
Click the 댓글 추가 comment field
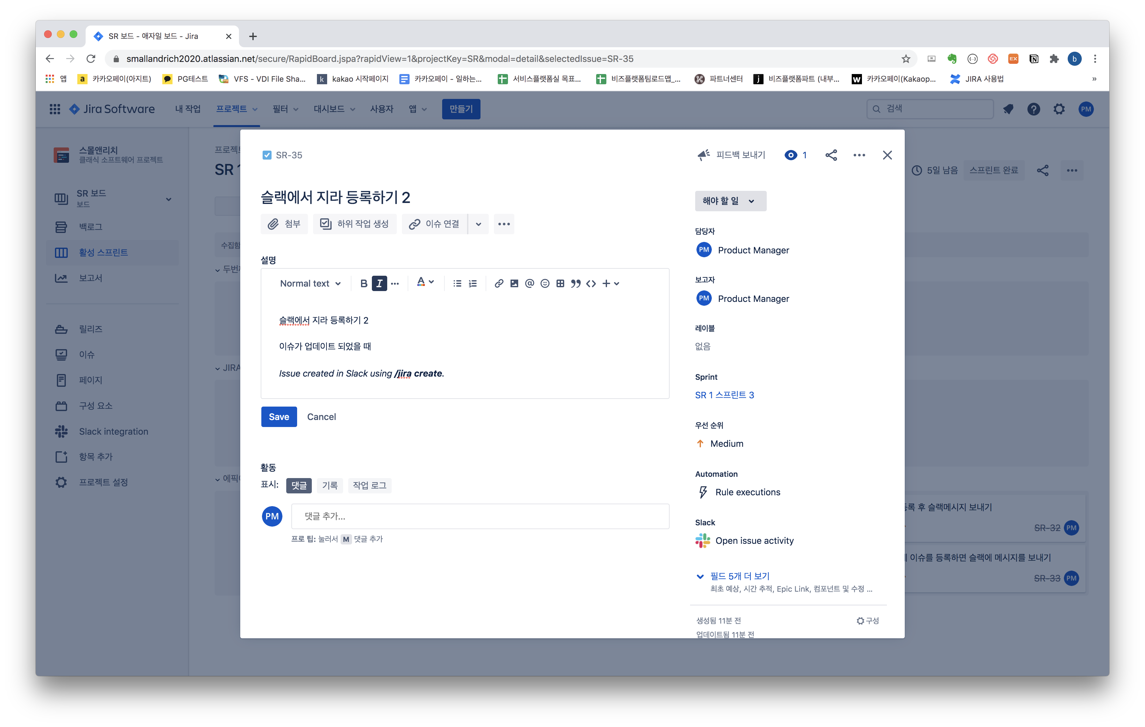480,516
